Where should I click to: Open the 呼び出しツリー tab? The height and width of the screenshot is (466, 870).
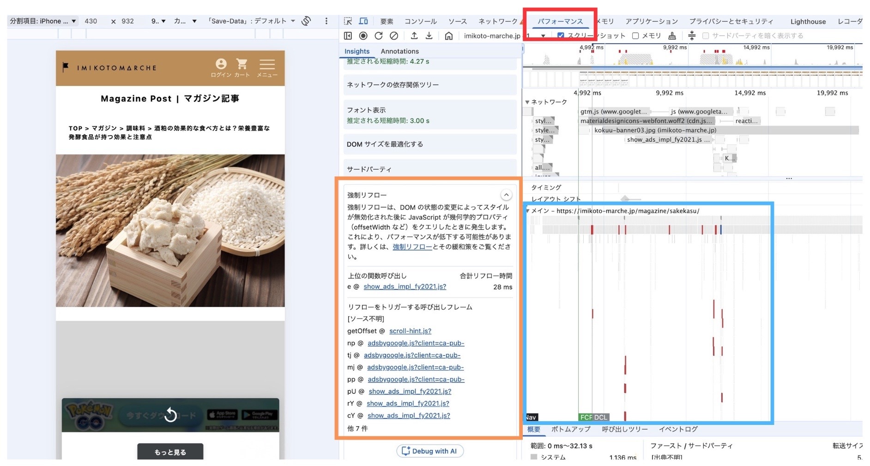(625, 429)
